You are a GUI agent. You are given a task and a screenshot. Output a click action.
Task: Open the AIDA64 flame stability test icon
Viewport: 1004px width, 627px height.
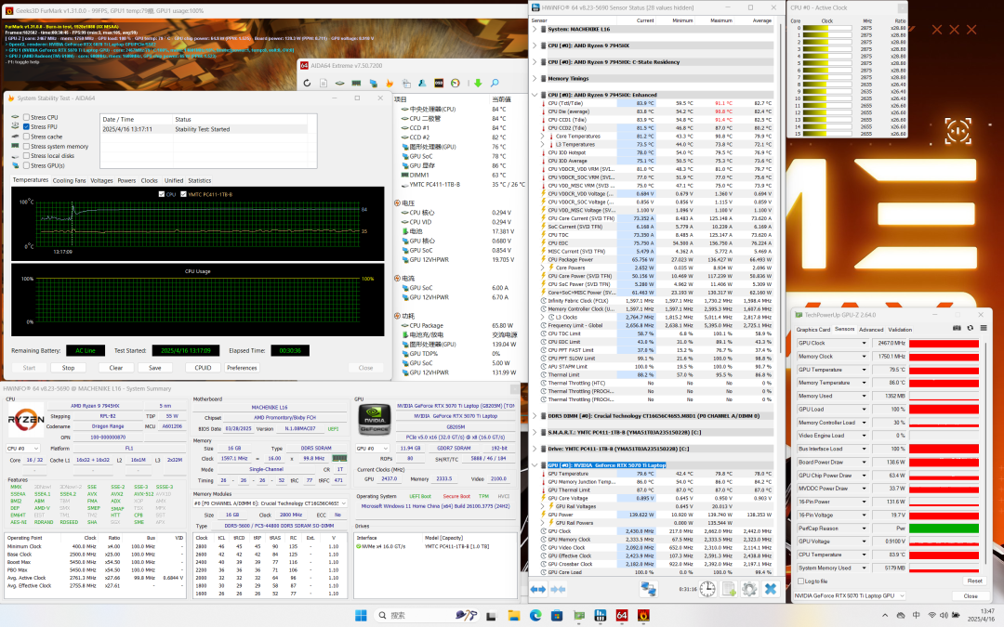(390, 84)
